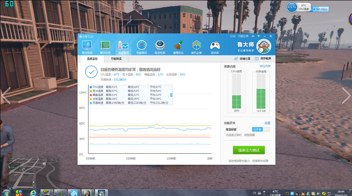Click the volume speaker tray icon
Image resolution: width=352 pixels, height=196 pixels.
click(x=318, y=193)
